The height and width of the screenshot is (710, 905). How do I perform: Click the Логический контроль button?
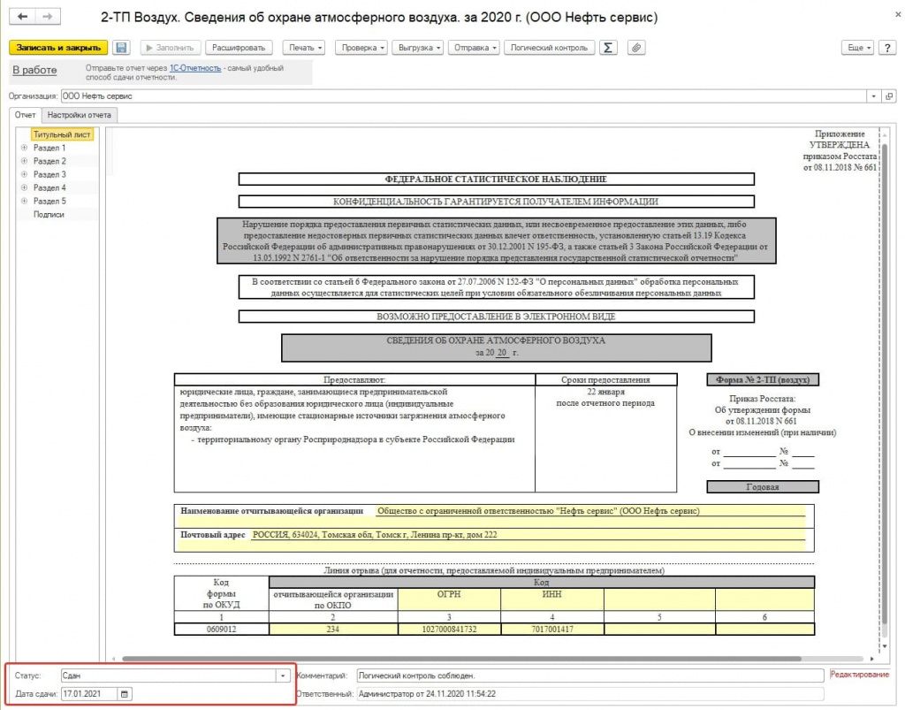(x=549, y=48)
